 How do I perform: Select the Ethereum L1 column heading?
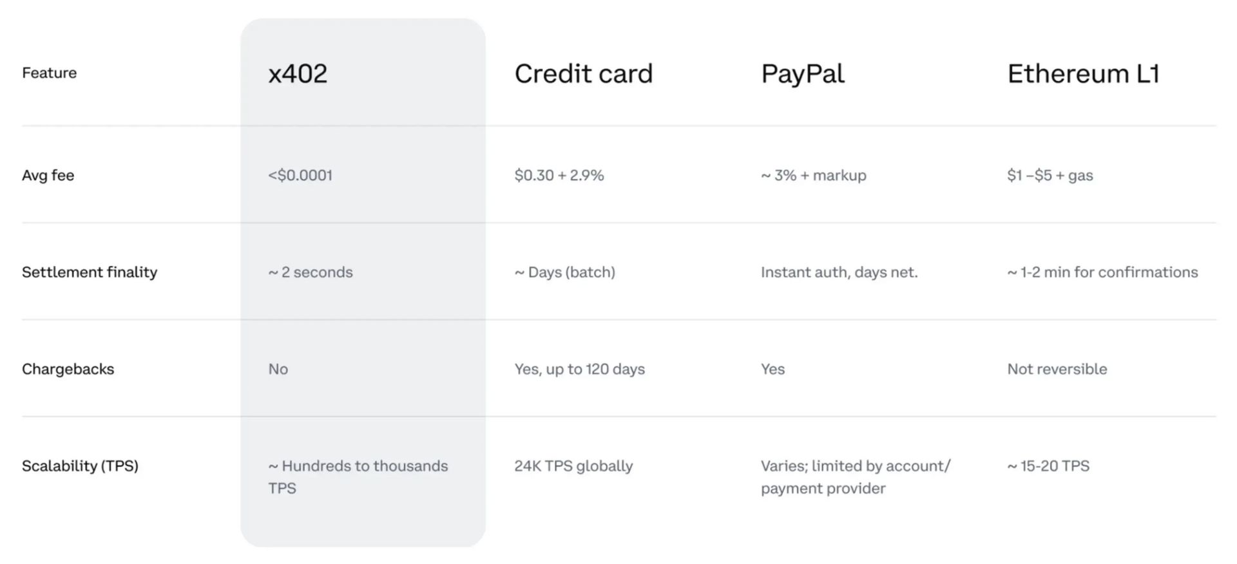pyautogui.click(x=1083, y=73)
